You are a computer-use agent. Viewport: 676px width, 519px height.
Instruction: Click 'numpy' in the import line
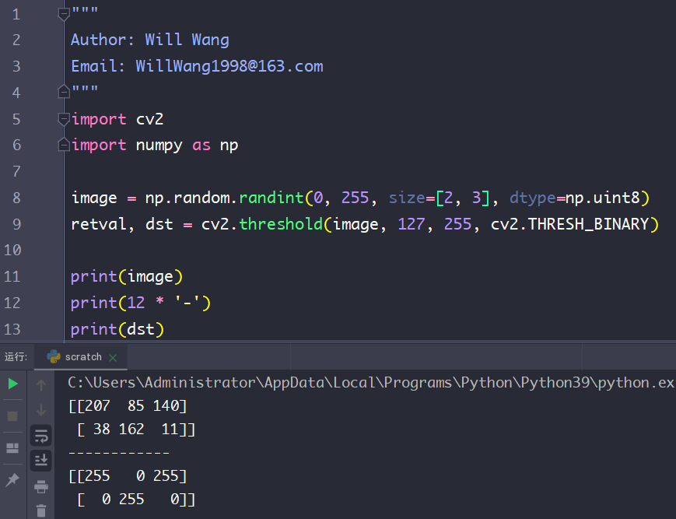[159, 146]
